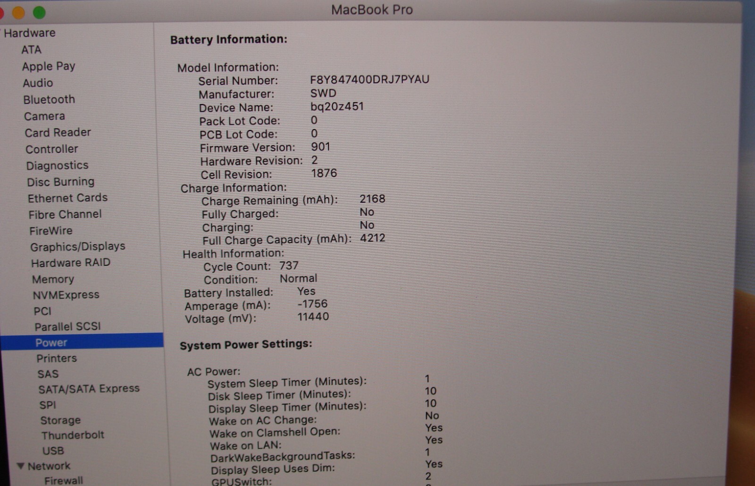Open SATA/SATA Express information
755x486 pixels.
click(89, 389)
